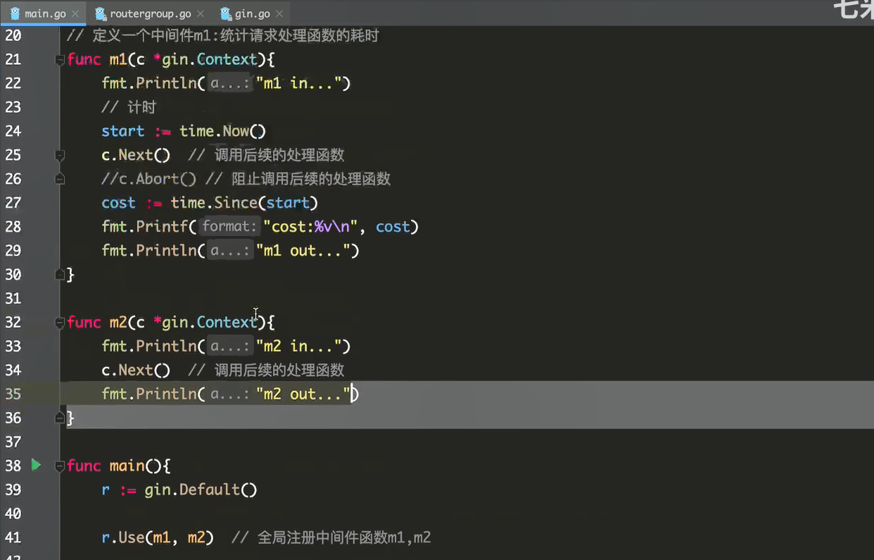Click the "m2 in..." string on line 33
Screen dimensions: 874x560
pyautogui.click(x=299, y=347)
